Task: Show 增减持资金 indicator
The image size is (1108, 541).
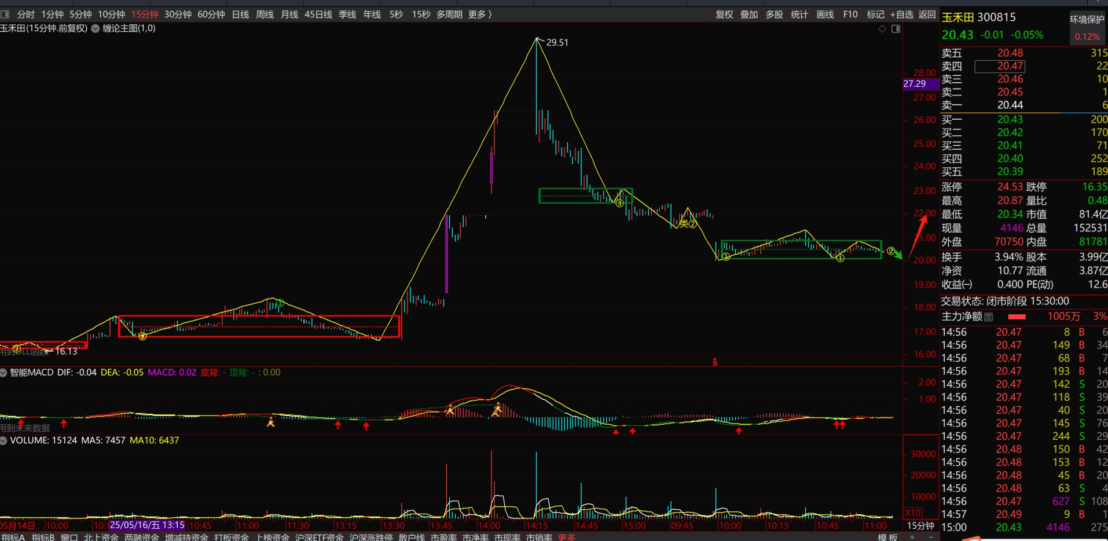Action: (x=186, y=537)
